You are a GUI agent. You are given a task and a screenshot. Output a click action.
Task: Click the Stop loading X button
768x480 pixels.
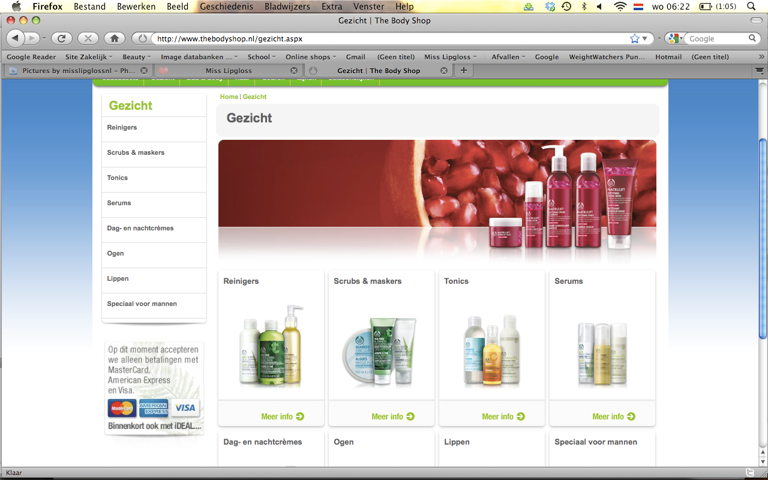(x=88, y=38)
